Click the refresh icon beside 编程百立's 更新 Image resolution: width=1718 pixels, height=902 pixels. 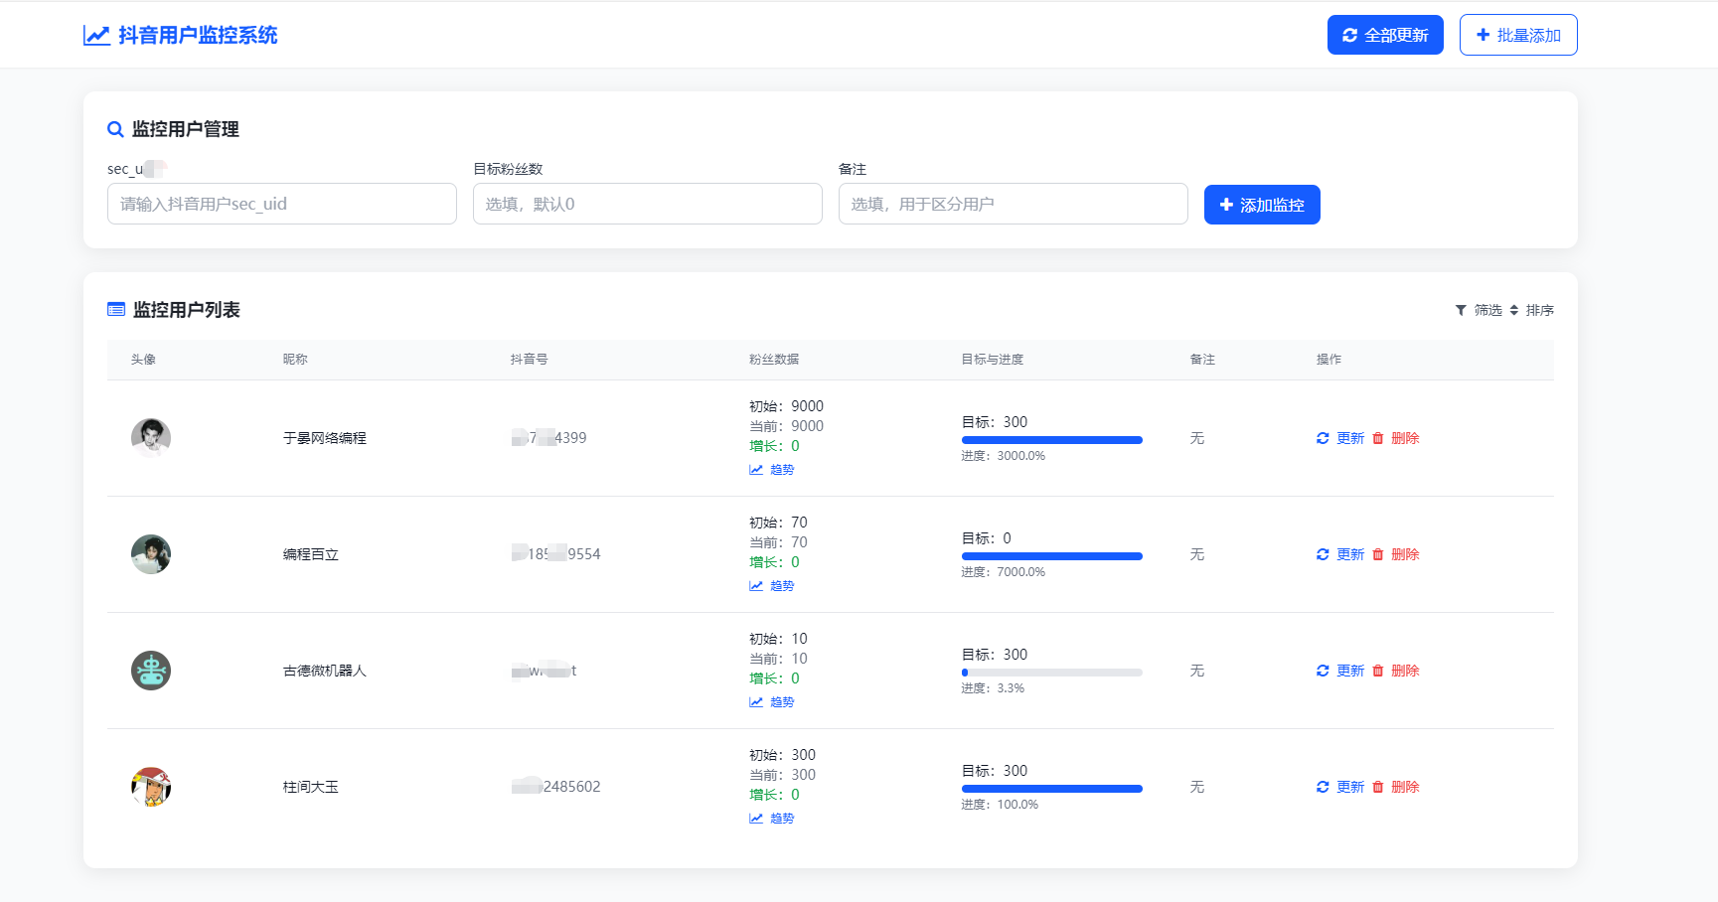pyautogui.click(x=1322, y=554)
